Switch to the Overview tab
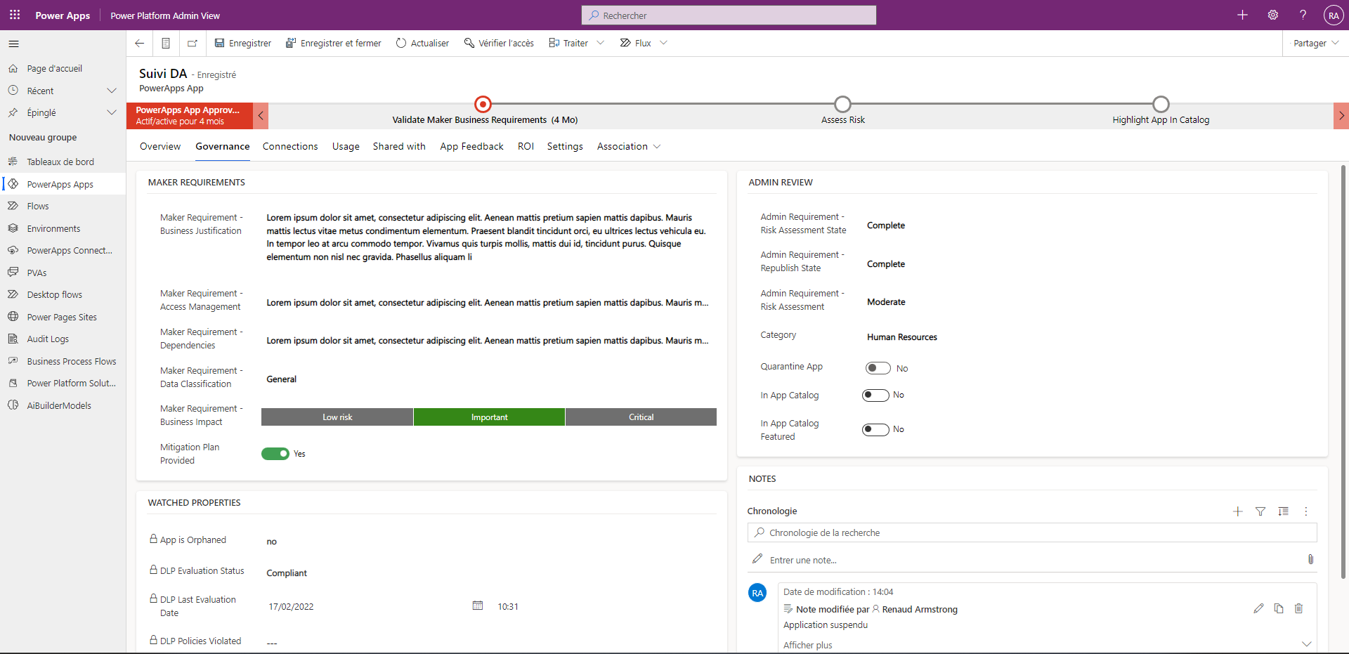 point(160,146)
